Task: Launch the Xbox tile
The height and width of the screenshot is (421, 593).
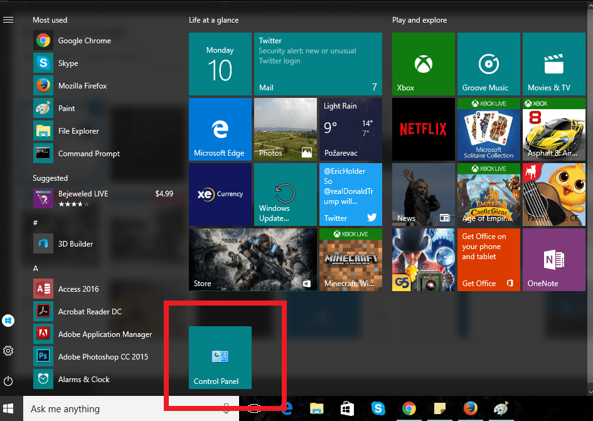Action: (424, 63)
